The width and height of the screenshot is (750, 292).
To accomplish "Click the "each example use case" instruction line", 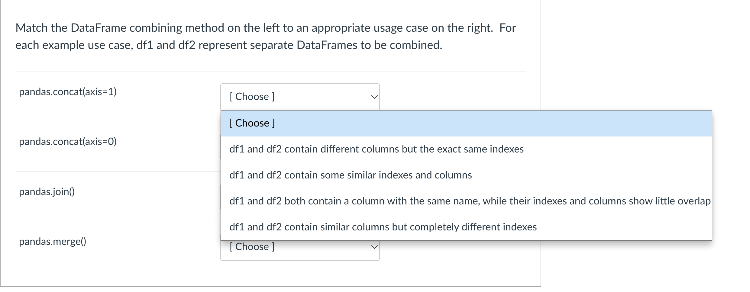I will (228, 45).
